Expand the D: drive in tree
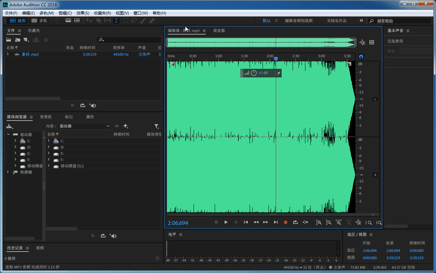 (15, 147)
